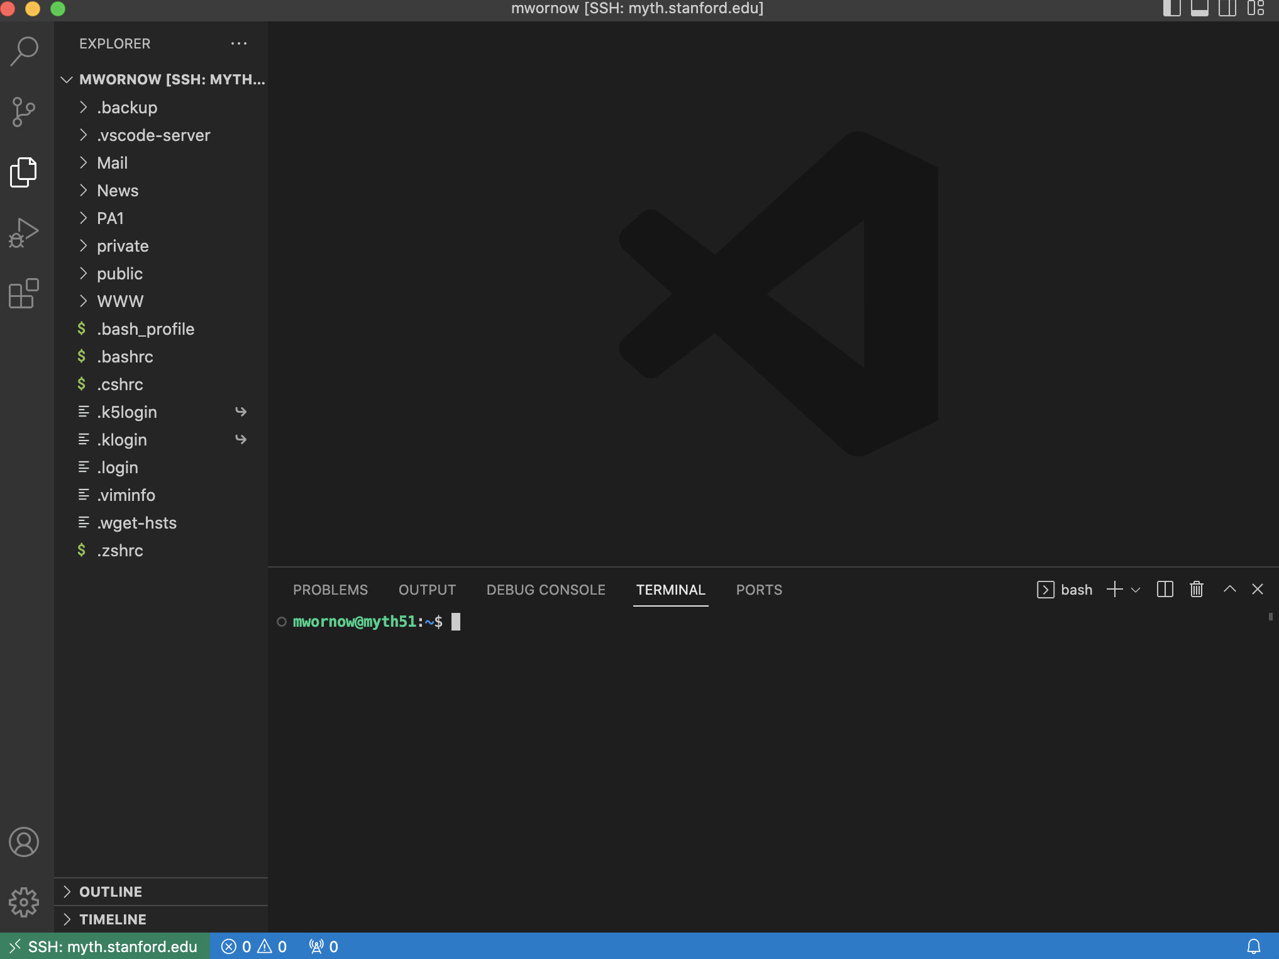
Task: Open launch profile dropdown next to plus
Action: (1136, 590)
